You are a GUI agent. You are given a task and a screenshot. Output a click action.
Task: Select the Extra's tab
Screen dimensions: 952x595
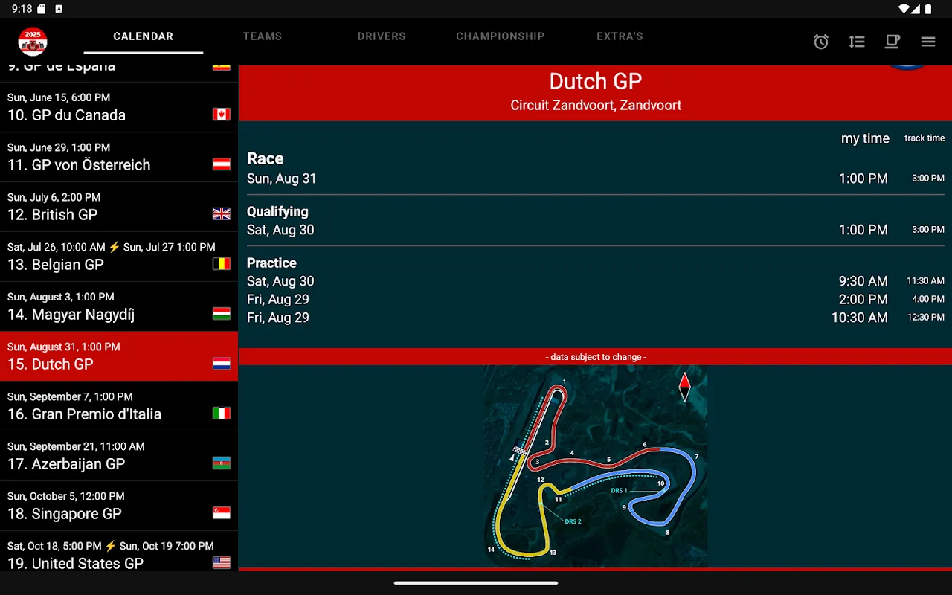(x=620, y=36)
